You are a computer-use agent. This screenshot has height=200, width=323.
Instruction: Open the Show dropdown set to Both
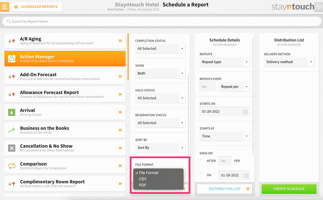click(160, 74)
